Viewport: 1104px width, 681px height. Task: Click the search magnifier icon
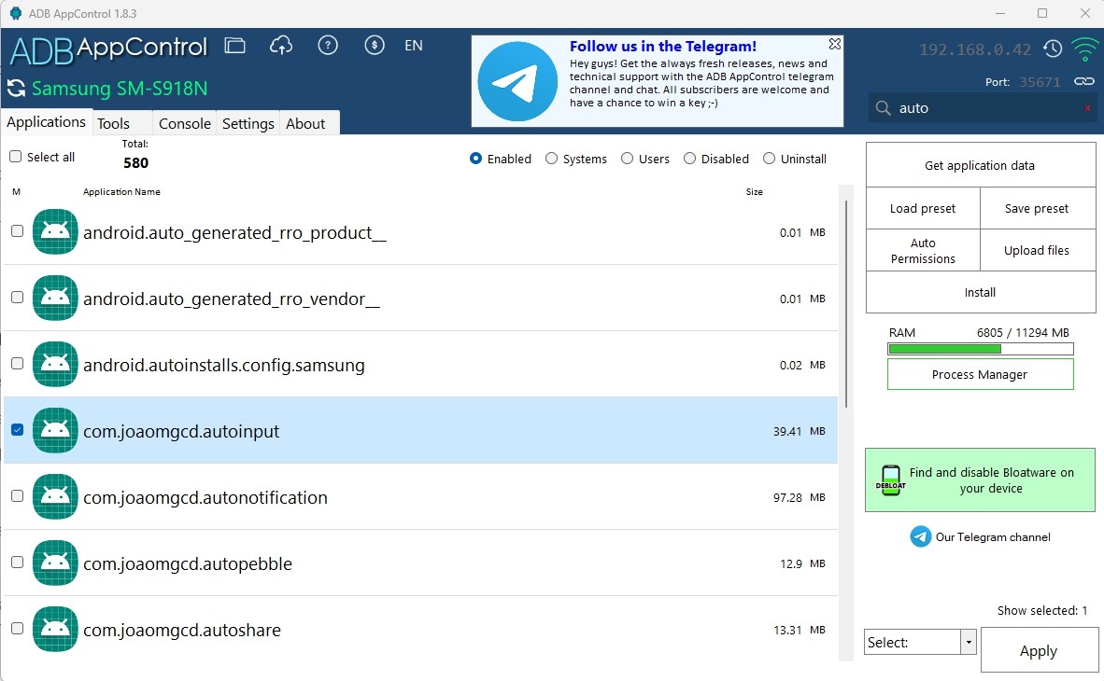(x=883, y=108)
